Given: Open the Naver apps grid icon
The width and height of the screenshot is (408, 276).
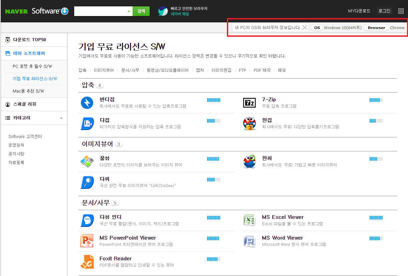Looking at the screenshot, I should click(x=401, y=11).
